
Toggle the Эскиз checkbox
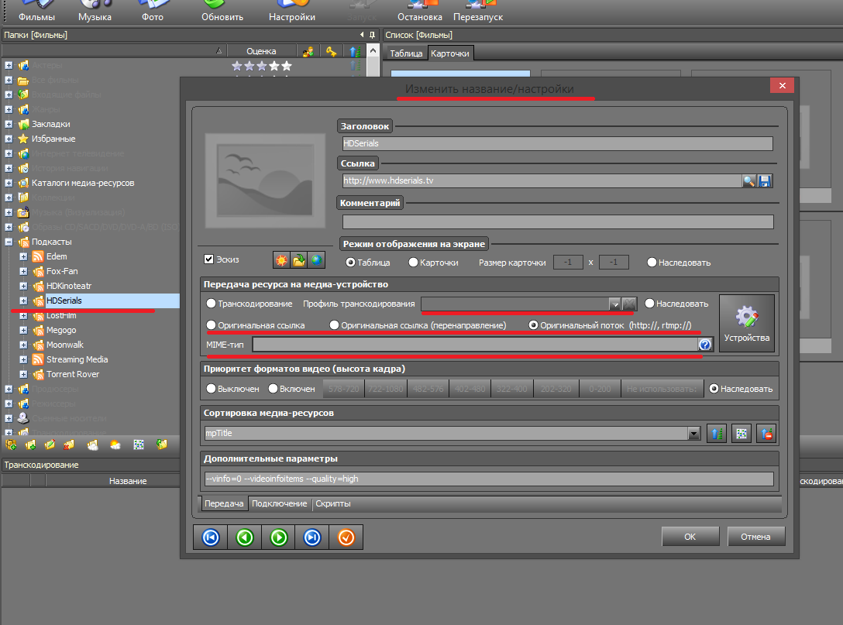[208, 259]
